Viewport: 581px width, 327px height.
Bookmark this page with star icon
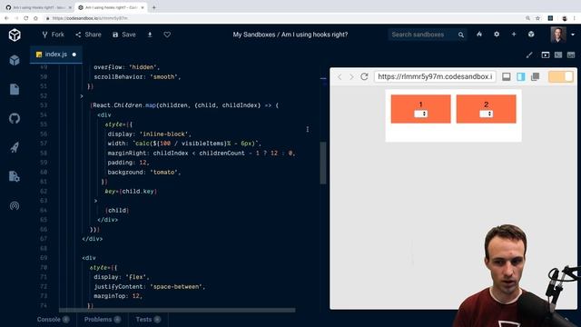pos(537,18)
